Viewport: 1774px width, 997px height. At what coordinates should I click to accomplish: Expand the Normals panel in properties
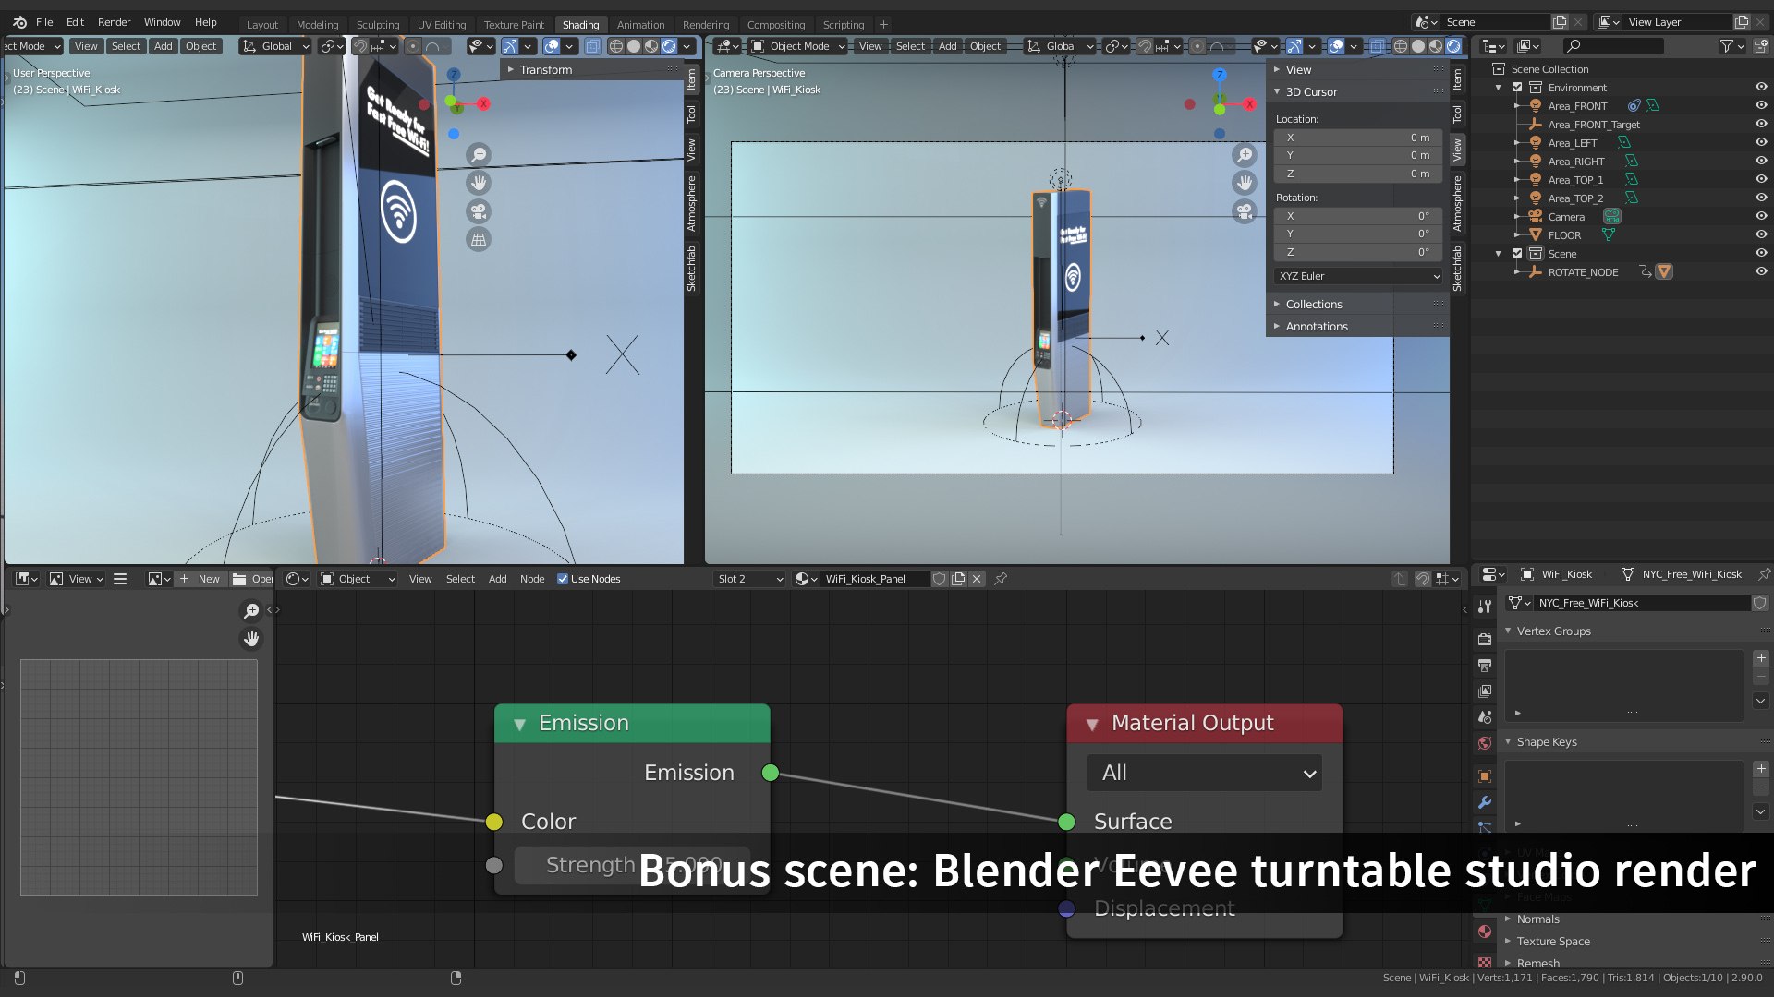click(1537, 919)
